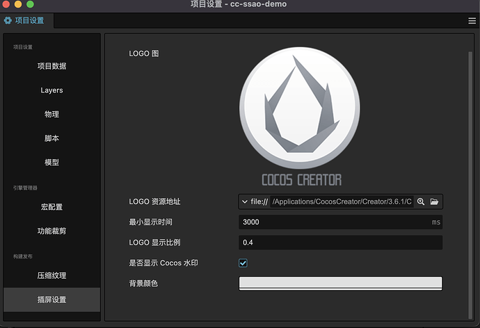
Task: Select the 项目设置 tab
Action: click(x=27, y=20)
